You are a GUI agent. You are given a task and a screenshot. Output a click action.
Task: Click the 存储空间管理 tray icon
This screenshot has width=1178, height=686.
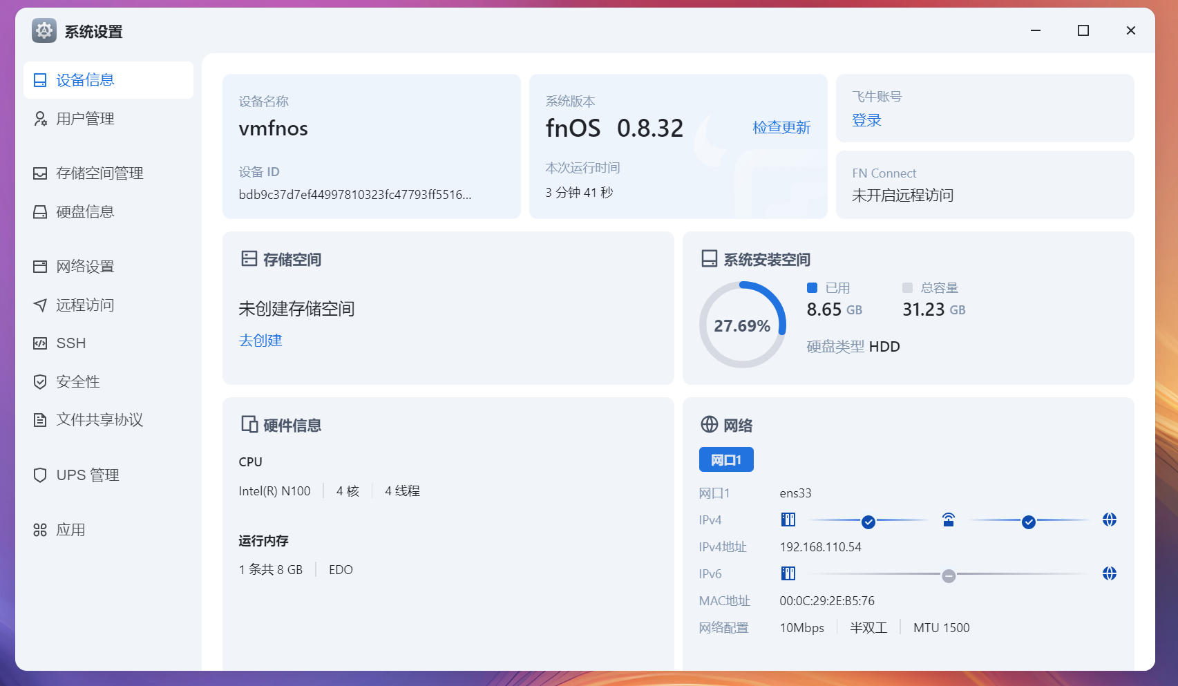coord(40,173)
